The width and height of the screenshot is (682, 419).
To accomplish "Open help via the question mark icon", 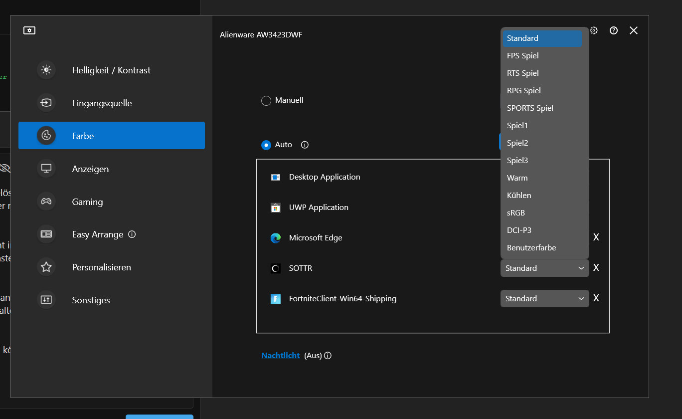I will tap(614, 30).
